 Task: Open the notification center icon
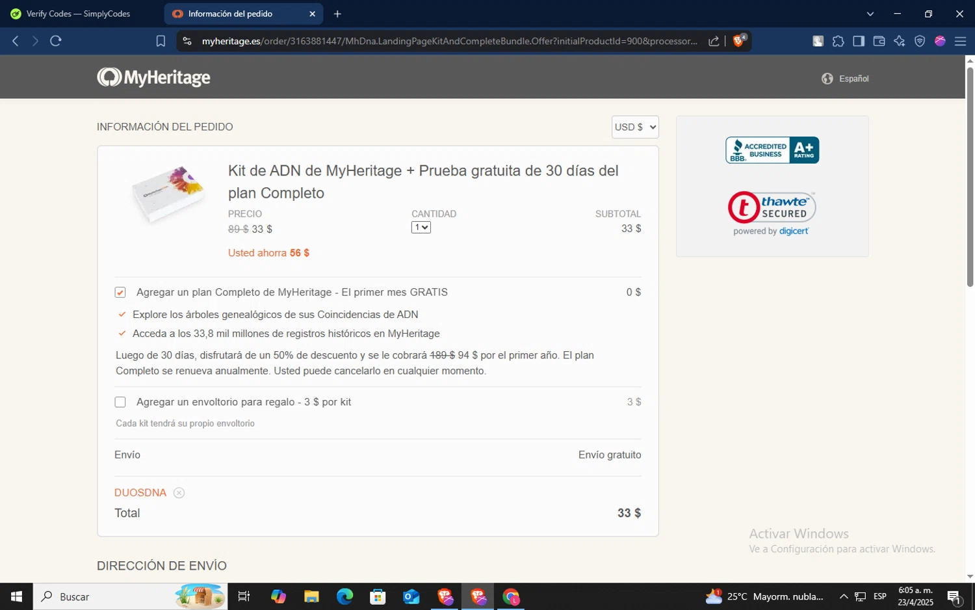click(954, 596)
